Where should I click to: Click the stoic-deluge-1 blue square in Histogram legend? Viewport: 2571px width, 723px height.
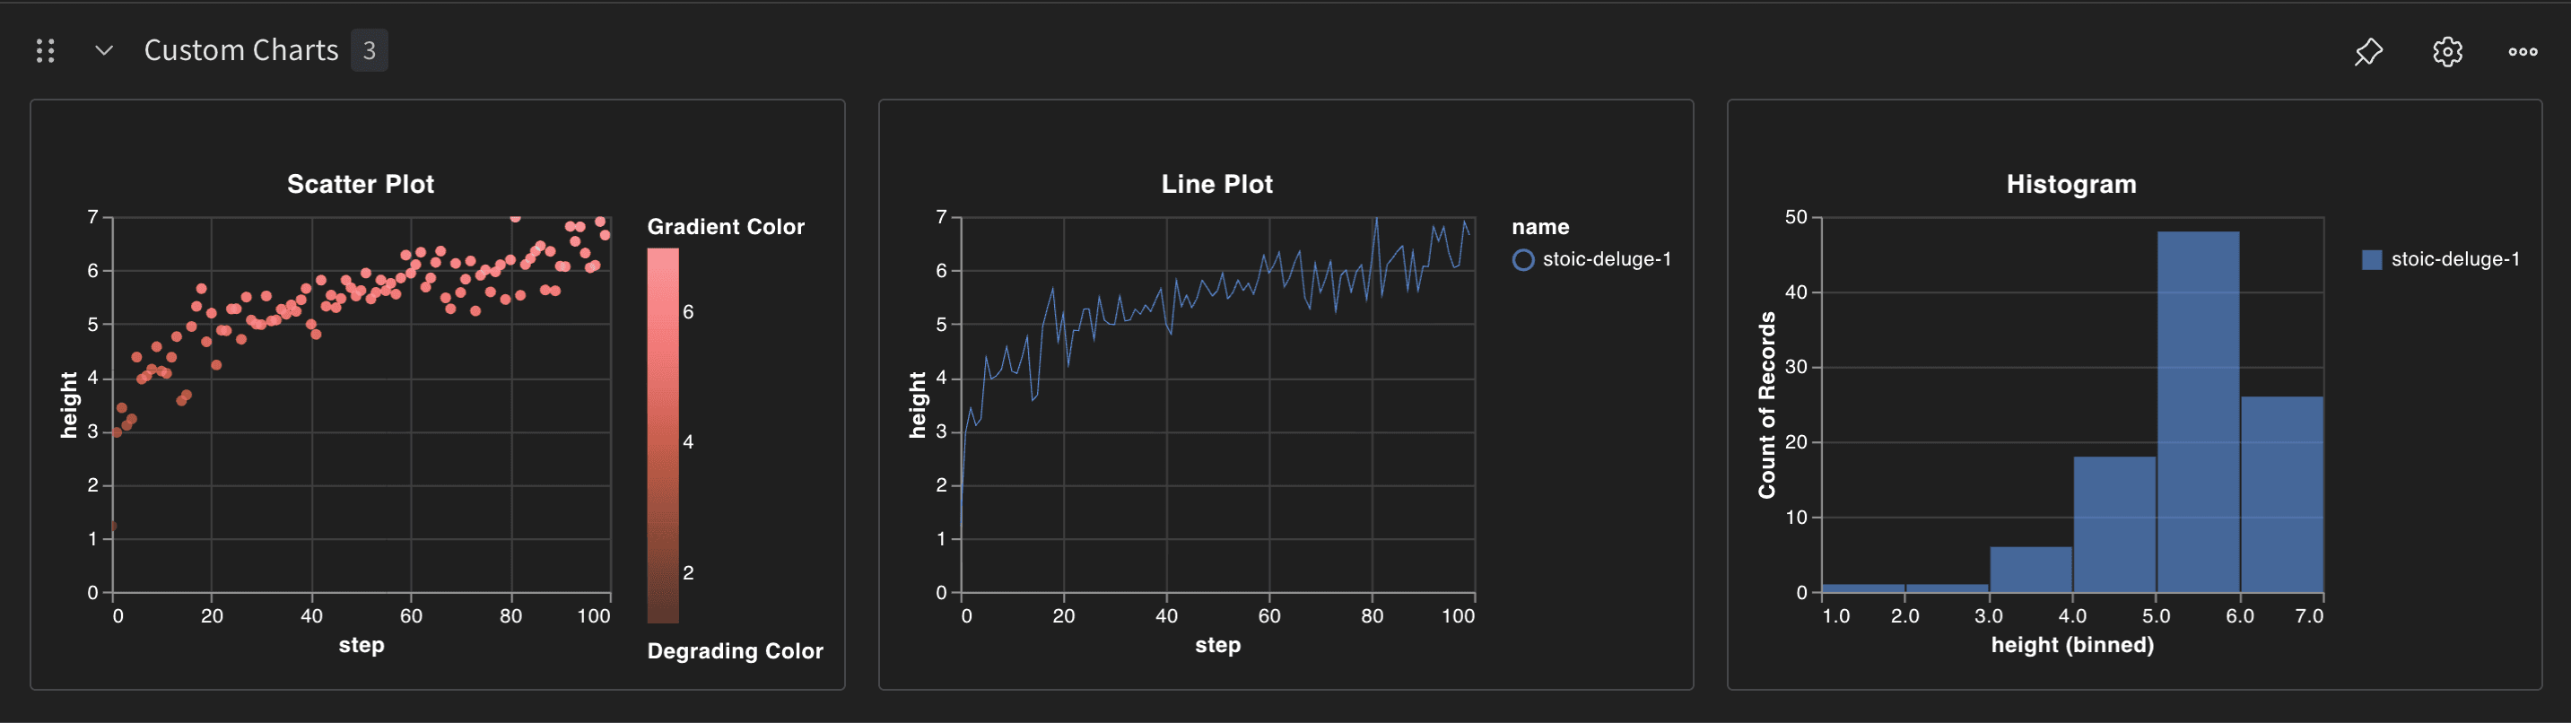(x=2371, y=259)
